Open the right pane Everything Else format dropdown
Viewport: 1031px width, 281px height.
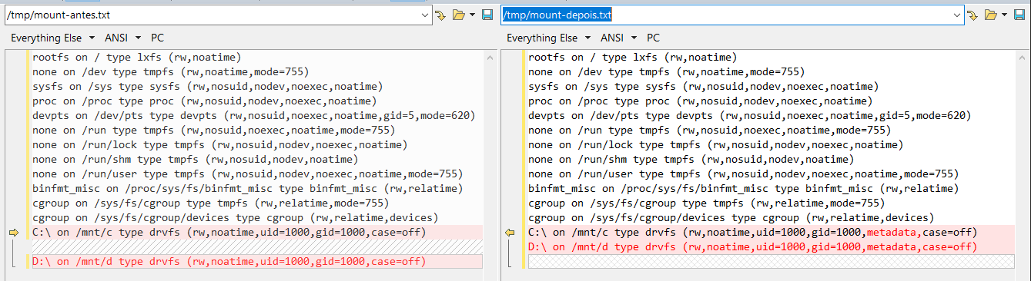[548, 38]
